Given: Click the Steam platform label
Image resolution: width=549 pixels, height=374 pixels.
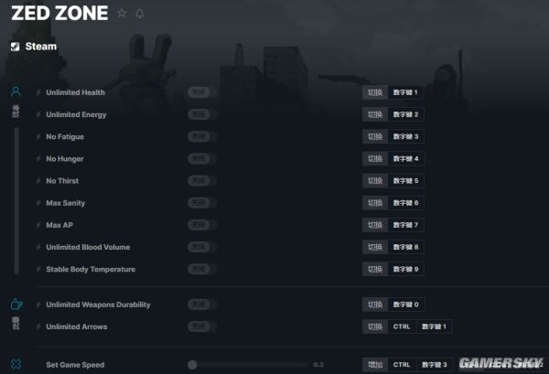Looking at the screenshot, I should (41, 47).
